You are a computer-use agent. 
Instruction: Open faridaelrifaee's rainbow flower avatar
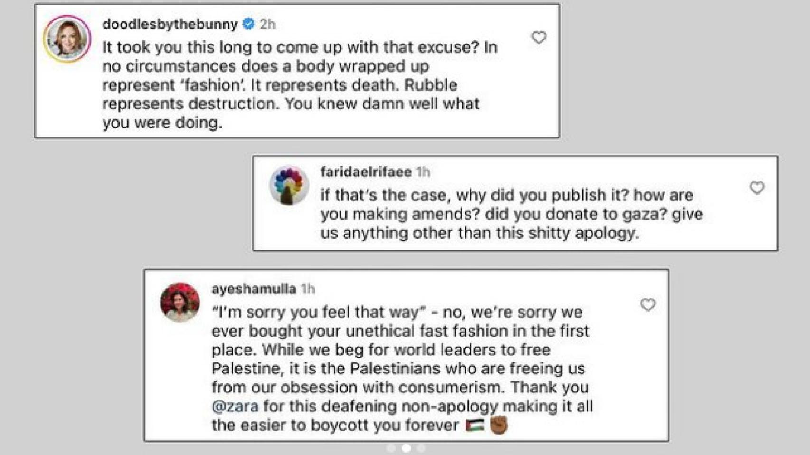(289, 185)
